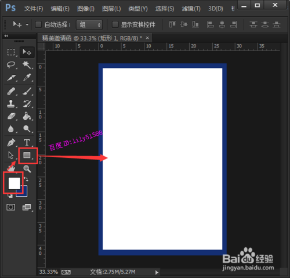Select the Hand tool
The height and width of the screenshot is (278, 290).
pyautogui.click(x=12, y=168)
